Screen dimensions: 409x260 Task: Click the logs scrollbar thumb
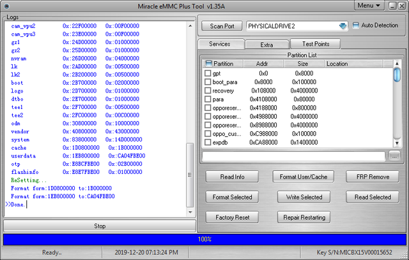click(x=190, y=175)
